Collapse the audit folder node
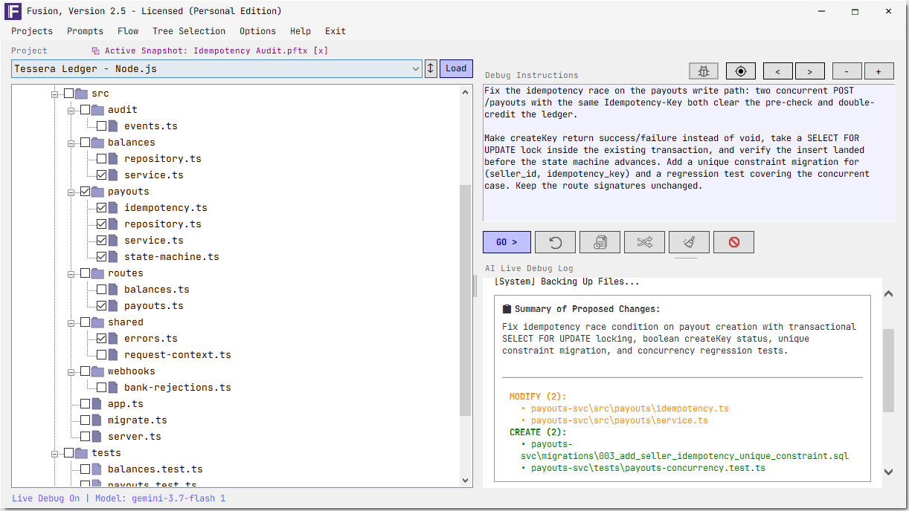The height and width of the screenshot is (511, 909). 71,111
